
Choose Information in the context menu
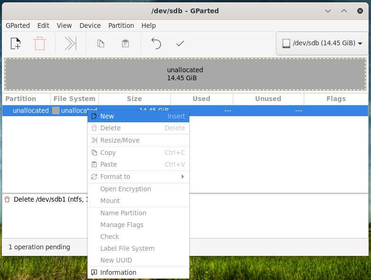138,272
